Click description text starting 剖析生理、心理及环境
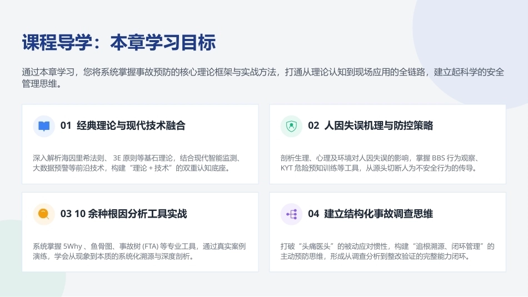Screen dimensions: 528x297 point(380,163)
